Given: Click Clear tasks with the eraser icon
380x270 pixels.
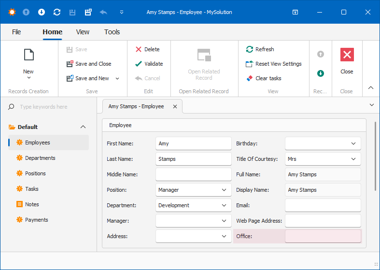Looking at the screenshot, I should [264, 78].
